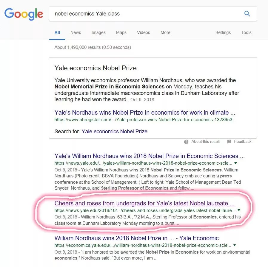Click the magnifying glass search icon

coord(247,13)
